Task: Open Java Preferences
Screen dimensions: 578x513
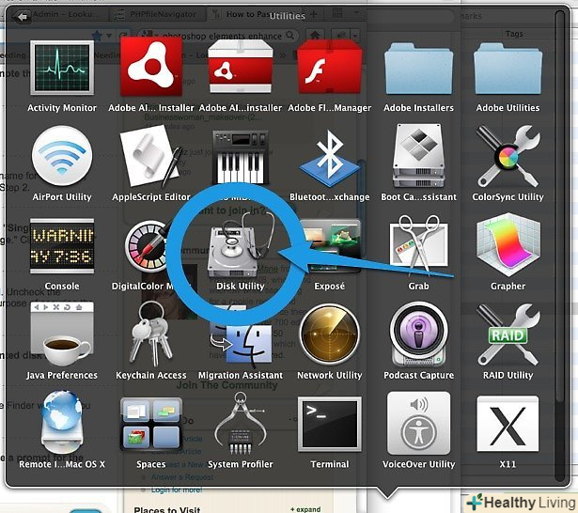Action: pos(62,334)
